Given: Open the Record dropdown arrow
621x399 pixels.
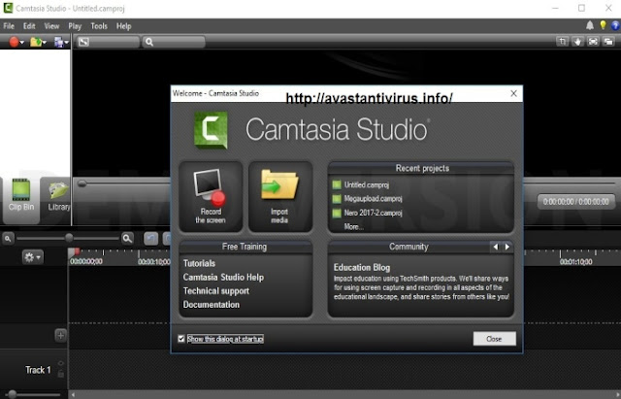Looking at the screenshot, I should point(22,42).
